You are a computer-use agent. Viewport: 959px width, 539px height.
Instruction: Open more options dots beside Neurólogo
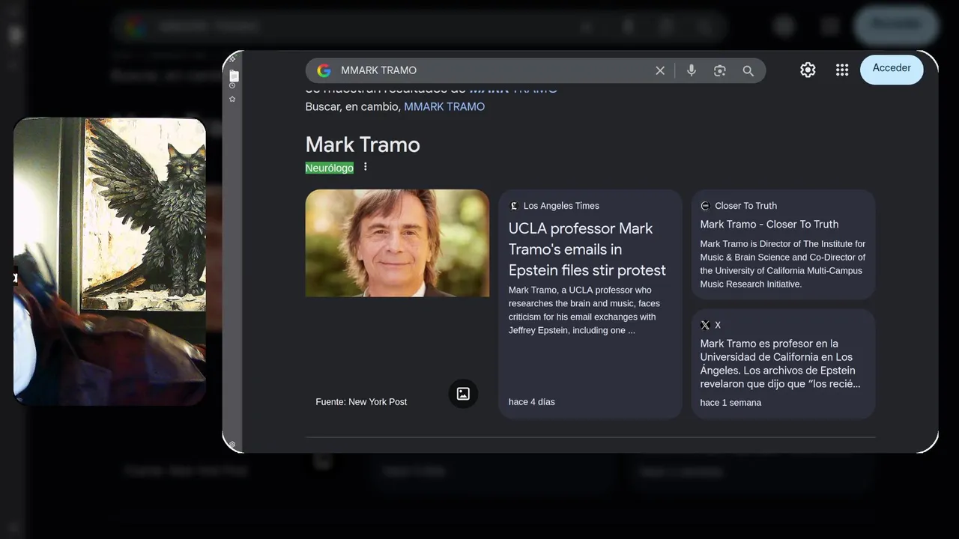pyautogui.click(x=366, y=167)
